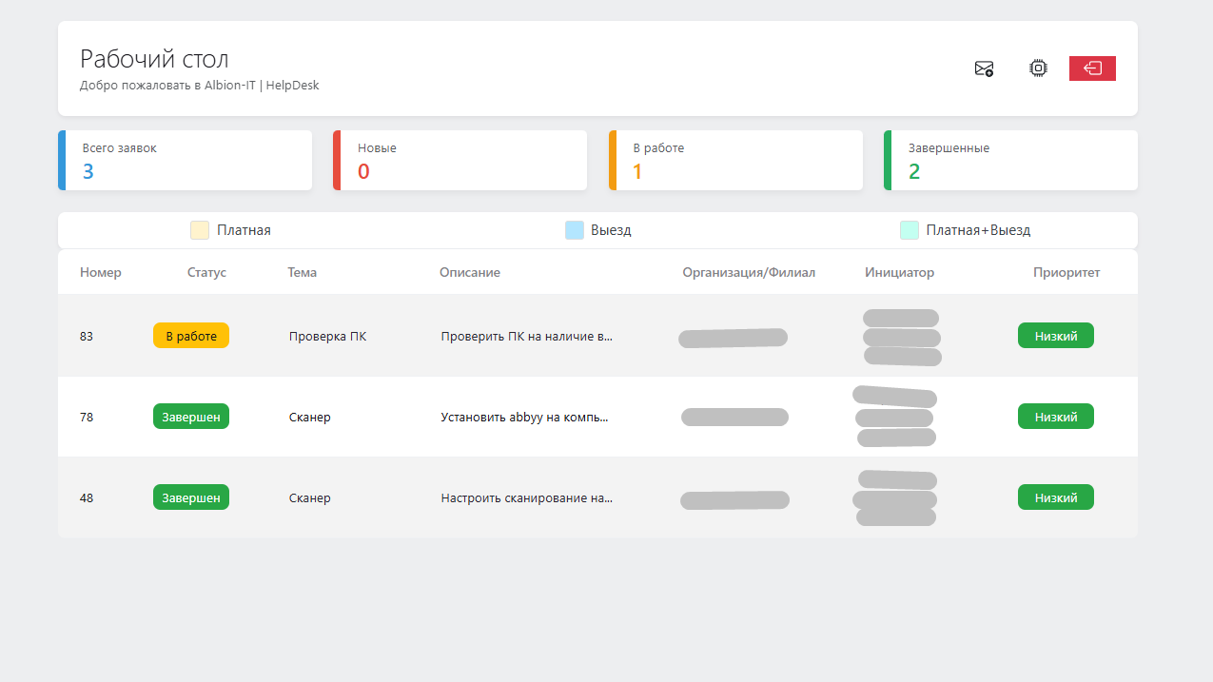Click the mint 'Платная+Выезд' legend swatch
This screenshot has height=682, width=1213.
pos(910,230)
